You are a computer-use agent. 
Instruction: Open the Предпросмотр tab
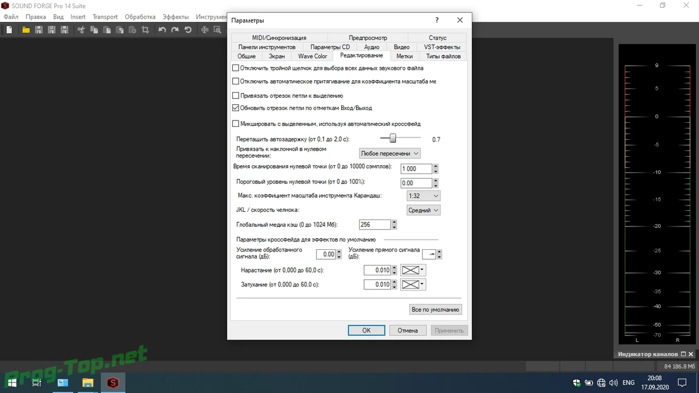(368, 38)
